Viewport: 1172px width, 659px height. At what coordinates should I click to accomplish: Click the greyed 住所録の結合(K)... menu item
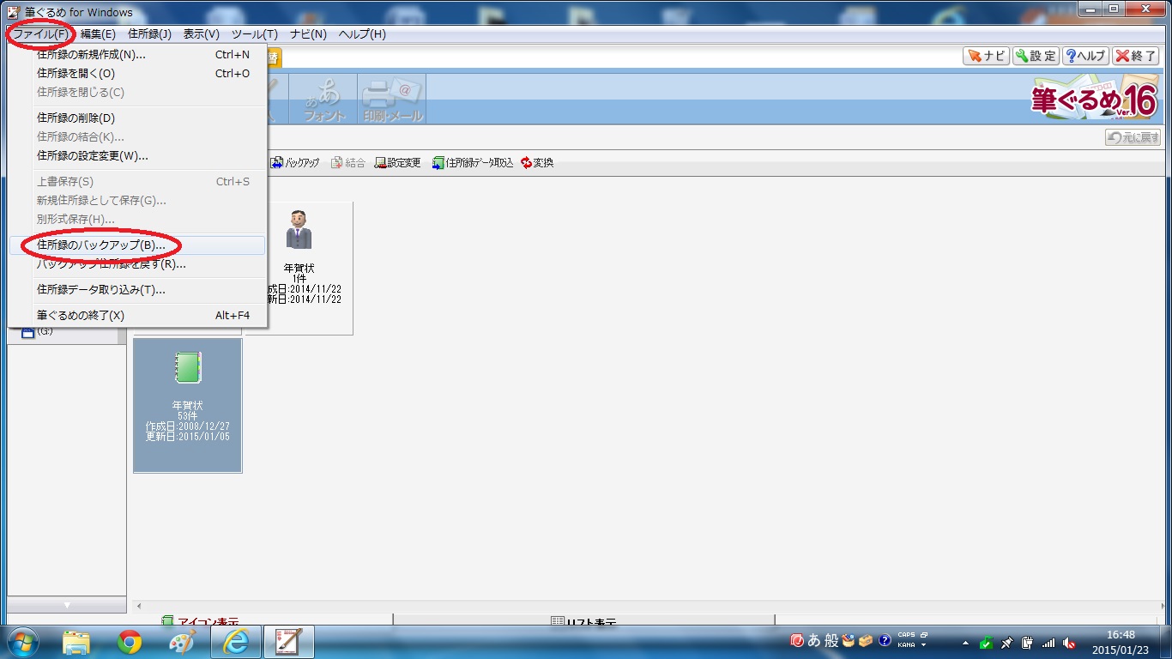click(x=138, y=137)
